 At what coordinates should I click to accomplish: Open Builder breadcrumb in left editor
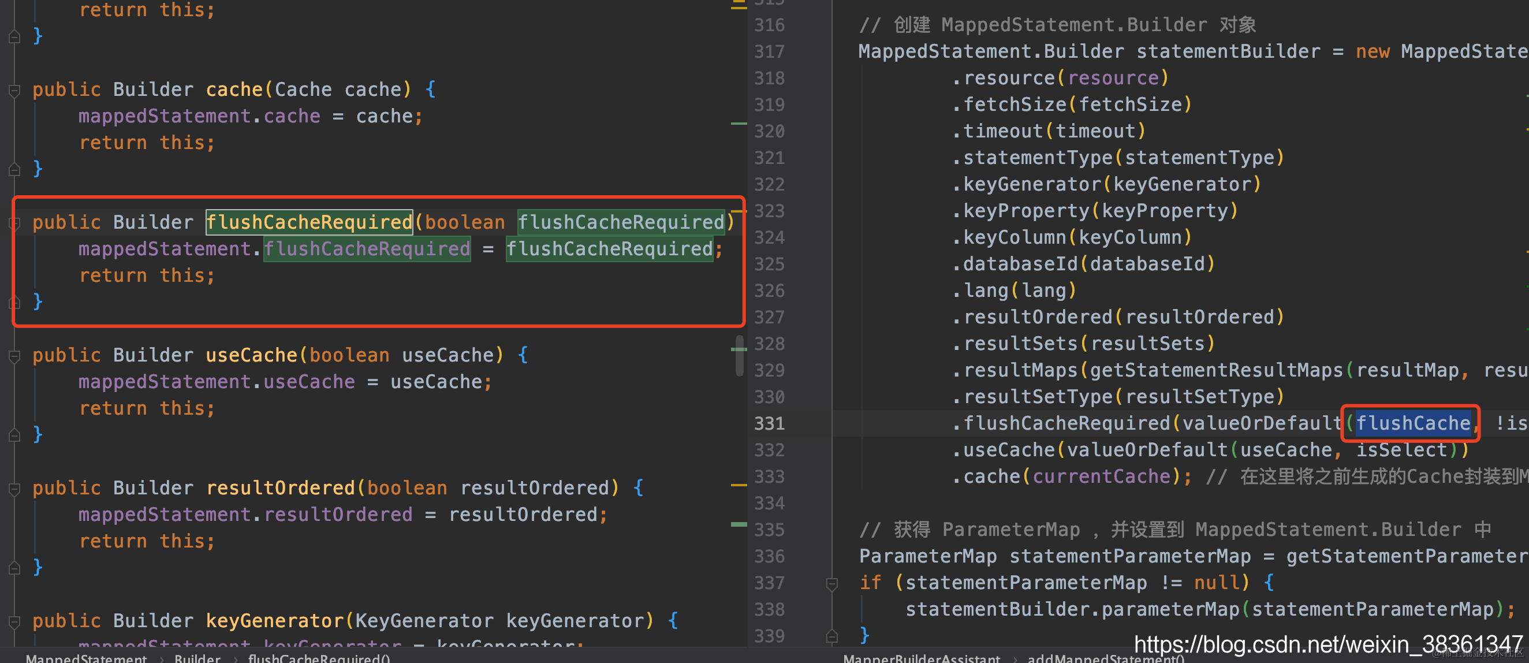coord(197,658)
